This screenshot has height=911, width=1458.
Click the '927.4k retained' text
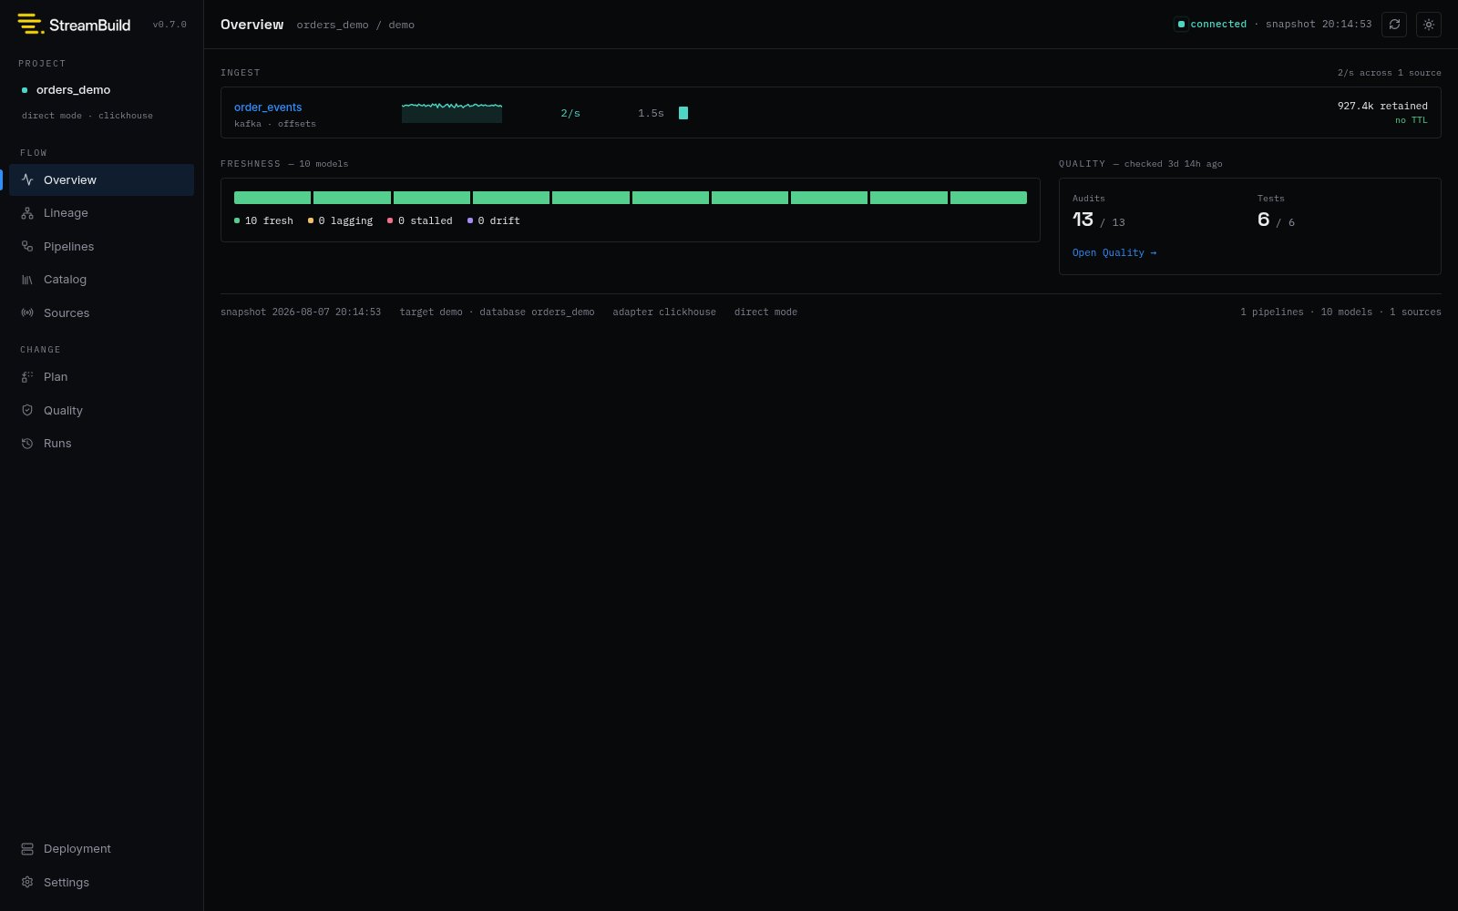1382,107
